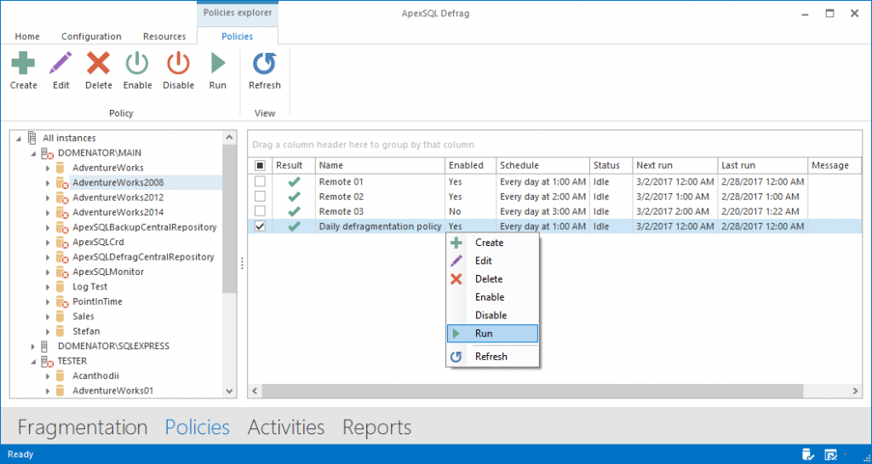Image resolution: width=872 pixels, height=464 pixels.
Task: Choose Run from the context menu
Action: [x=484, y=334]
